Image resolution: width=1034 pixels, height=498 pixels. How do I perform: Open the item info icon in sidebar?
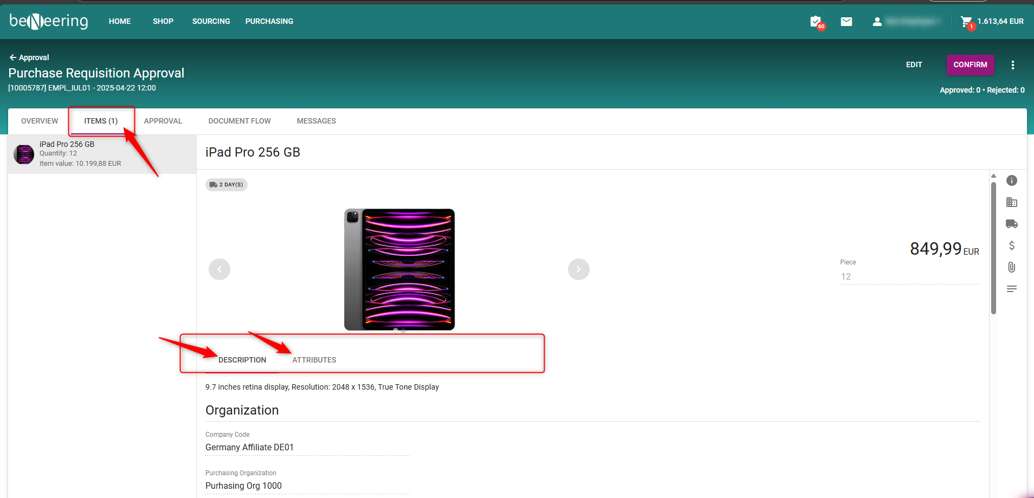click(1011, 180)
